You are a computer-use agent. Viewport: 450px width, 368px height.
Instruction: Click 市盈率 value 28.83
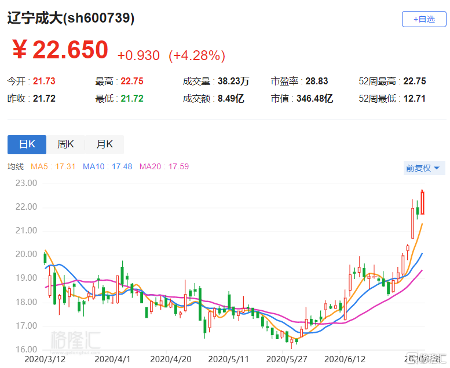pyautogui.click(x=317, y=81)
